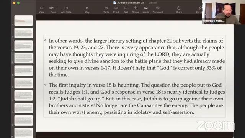This screenshot has height=138, width=245.
Task: Click the Share toolbar button
Action: 179,10
